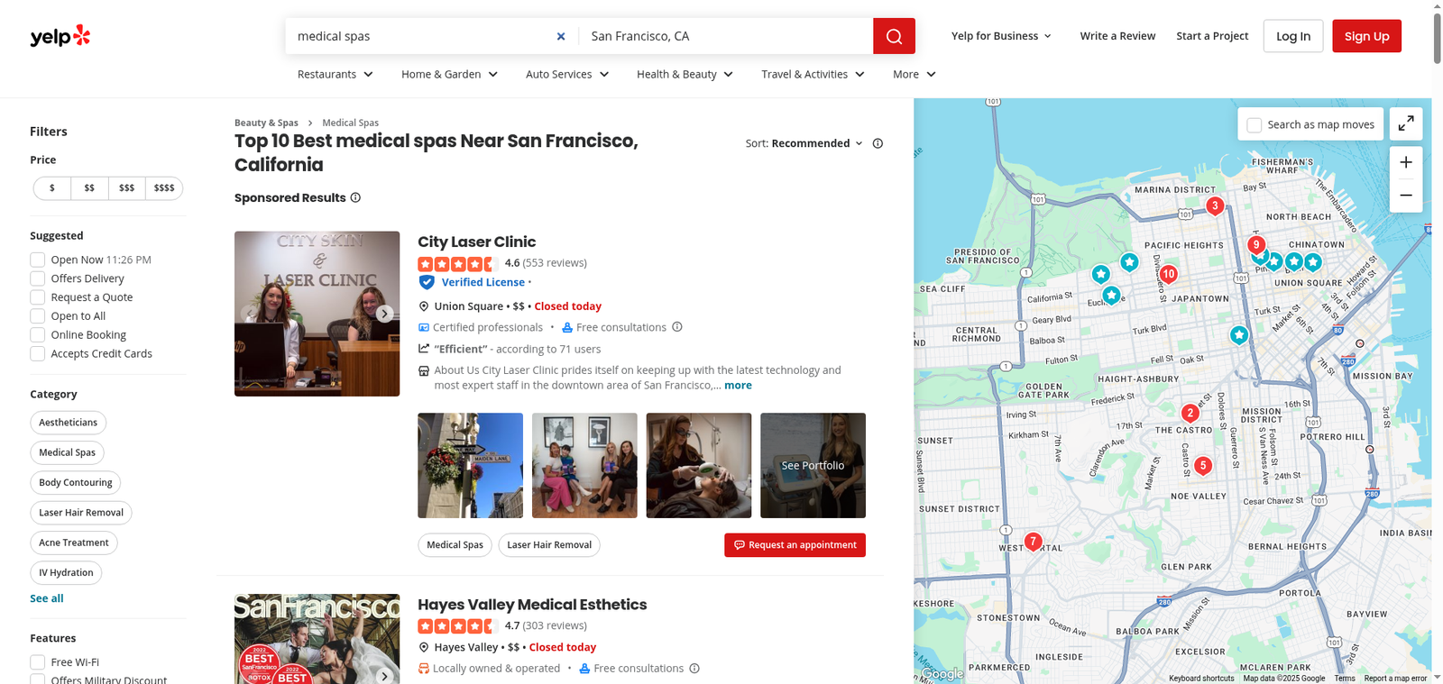The width and height of the screenshot is (1443, 684).
Task: Select map marker number 10
Action: pos(1168,274)
